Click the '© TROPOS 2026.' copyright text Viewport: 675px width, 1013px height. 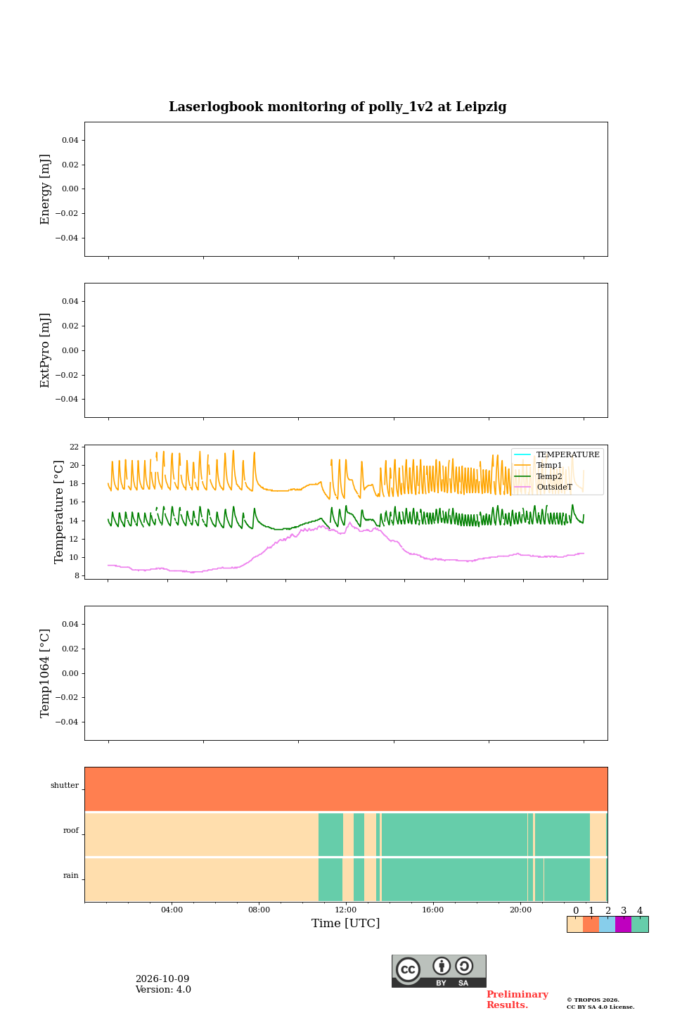coord(593,1000)
